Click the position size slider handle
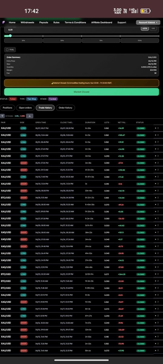Viewport: 163px width, 364px height. click(x=10, y=36)
